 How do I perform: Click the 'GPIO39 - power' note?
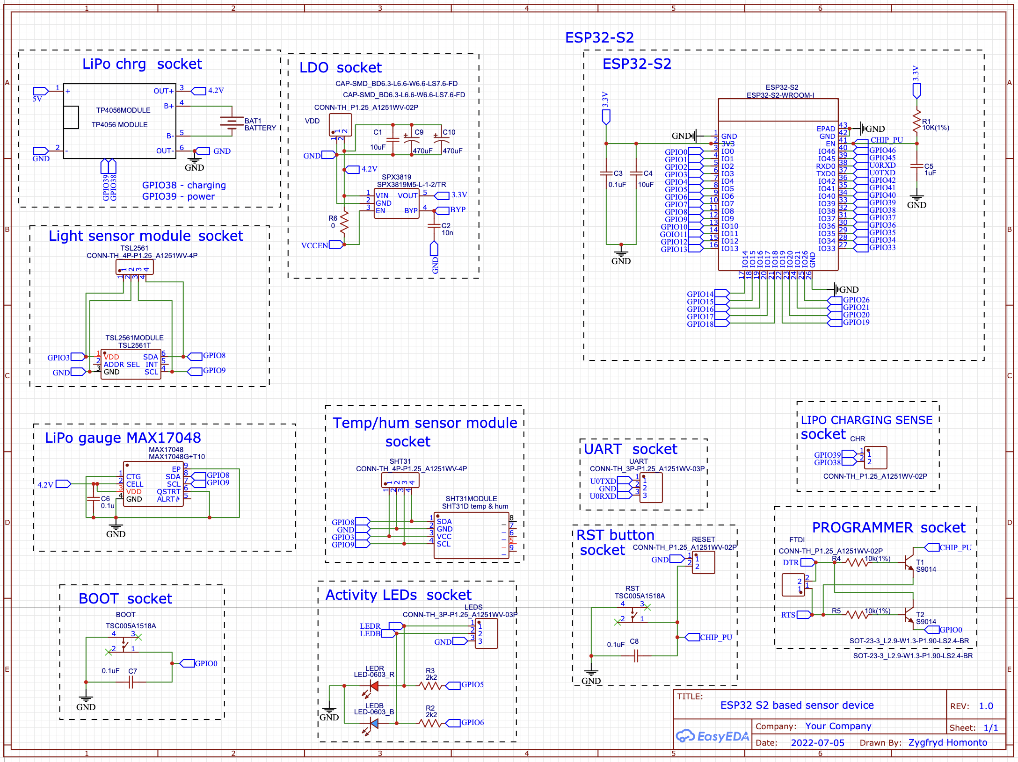coord(178,196)
